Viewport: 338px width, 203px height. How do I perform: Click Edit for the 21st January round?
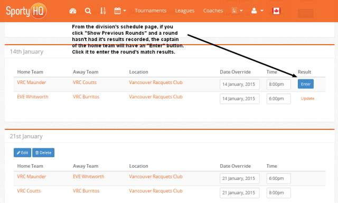click(22, 153)
